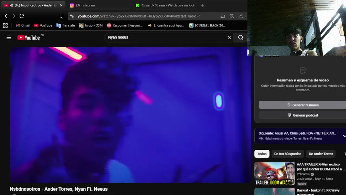Reload the page with the refresh icon
346x195 pixels.
22,16
